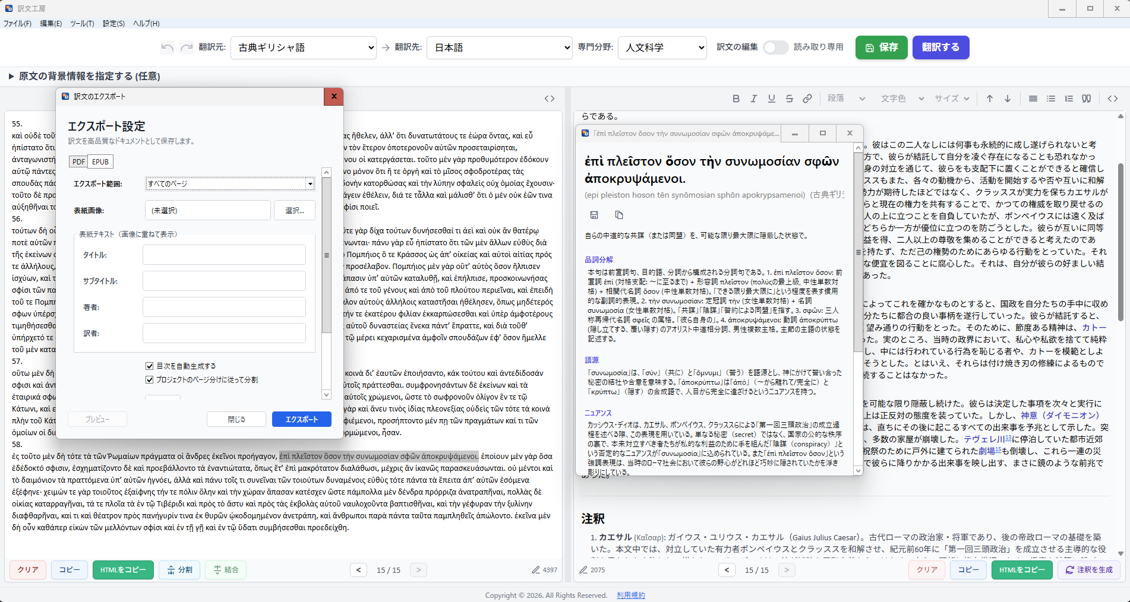Image resolution: width=1130 pixels, height=602 pixels.
Task: Switch to the EPUB tab
Action: (100, 161)
